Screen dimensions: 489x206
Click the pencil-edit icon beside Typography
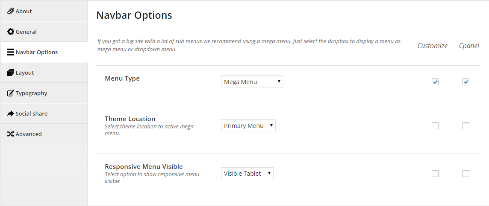tap(11, 93)
